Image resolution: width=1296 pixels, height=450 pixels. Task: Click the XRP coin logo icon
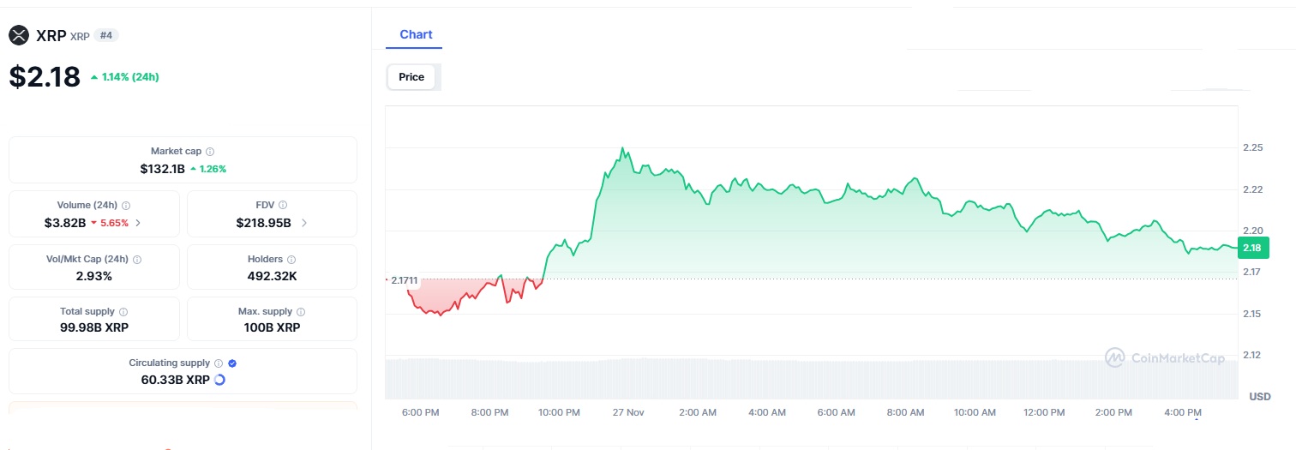coord(19,35)
